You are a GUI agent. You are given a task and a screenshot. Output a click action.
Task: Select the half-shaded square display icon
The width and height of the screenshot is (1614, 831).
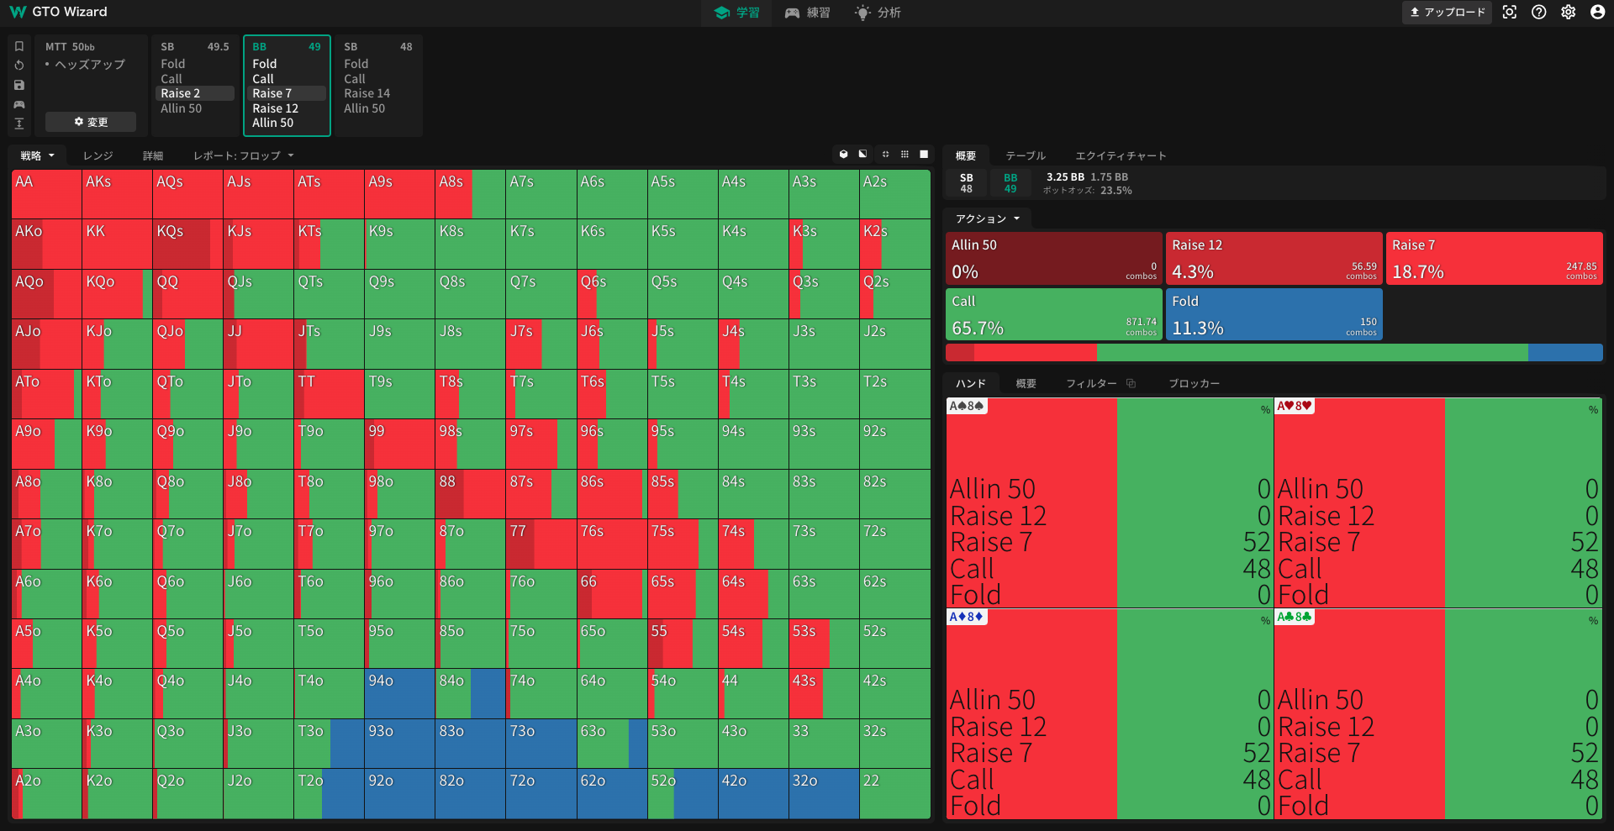(x=863, y=155)
